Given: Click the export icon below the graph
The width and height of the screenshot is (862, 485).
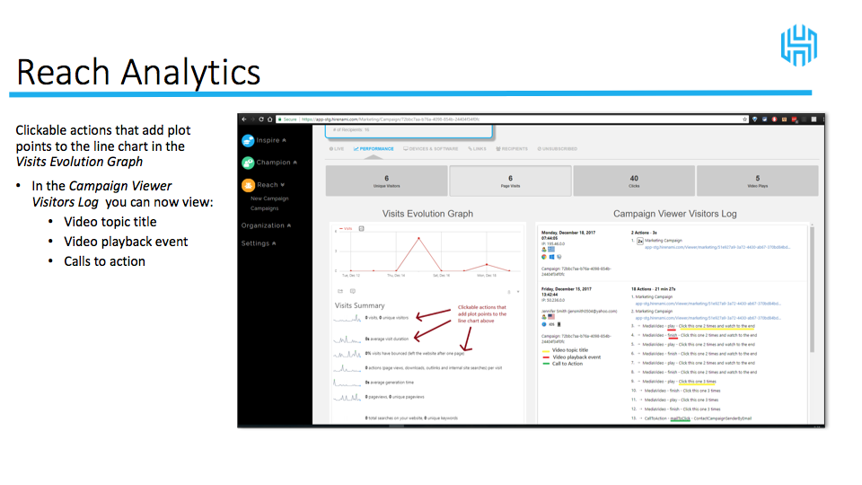Looking at the screenshot, I should pos(339,291).
